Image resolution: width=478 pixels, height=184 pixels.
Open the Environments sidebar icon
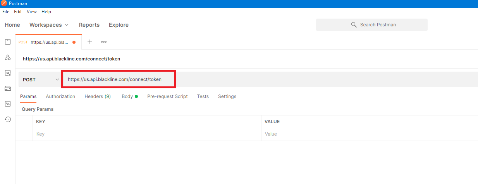point(8,73)
